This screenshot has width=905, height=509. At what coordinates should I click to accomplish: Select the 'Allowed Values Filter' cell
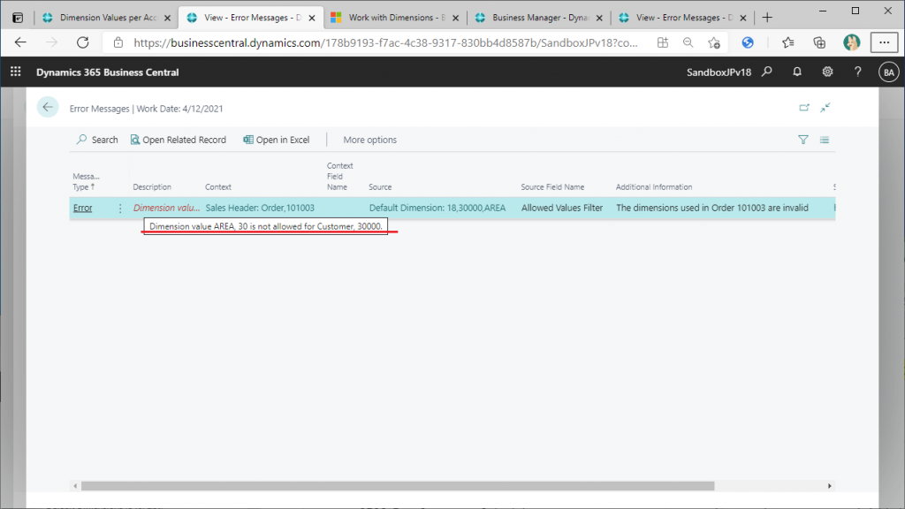coord(562,208)
